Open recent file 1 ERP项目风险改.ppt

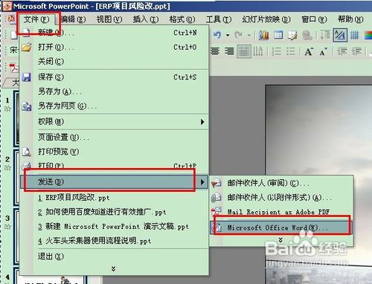pyautogui.click(x=114, y=198)
